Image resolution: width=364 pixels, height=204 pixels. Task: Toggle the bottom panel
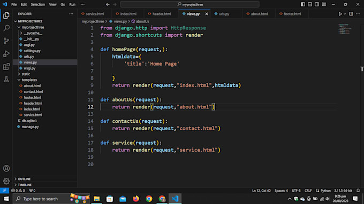(310, 4)
